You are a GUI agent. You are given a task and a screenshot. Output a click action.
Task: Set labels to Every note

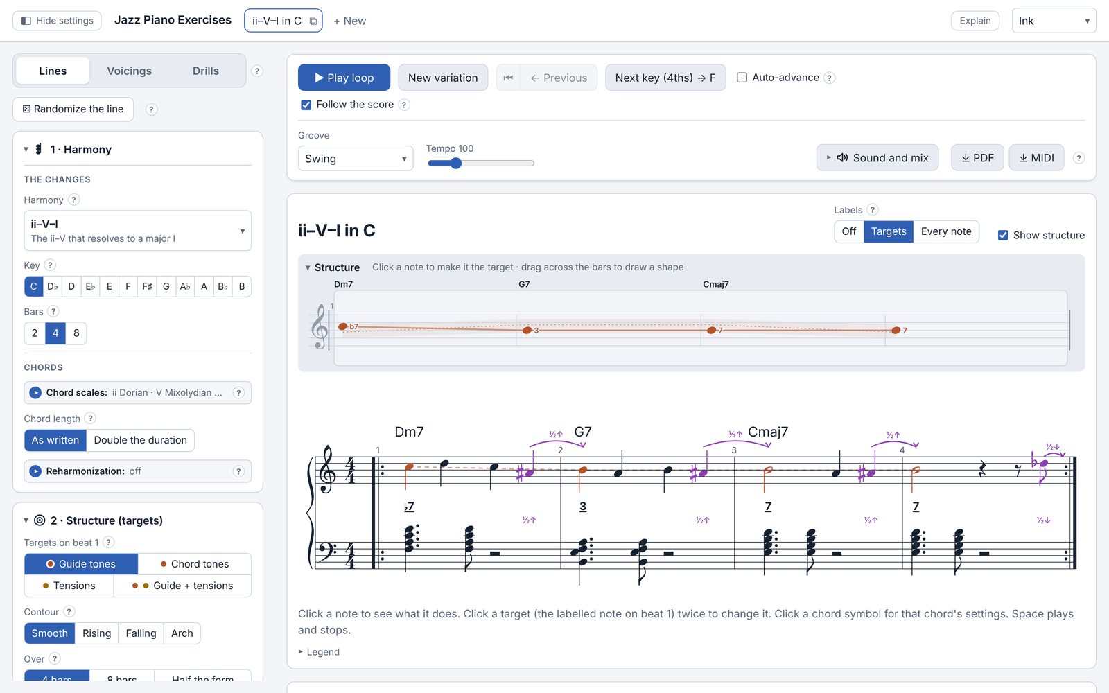coord(946,231)
